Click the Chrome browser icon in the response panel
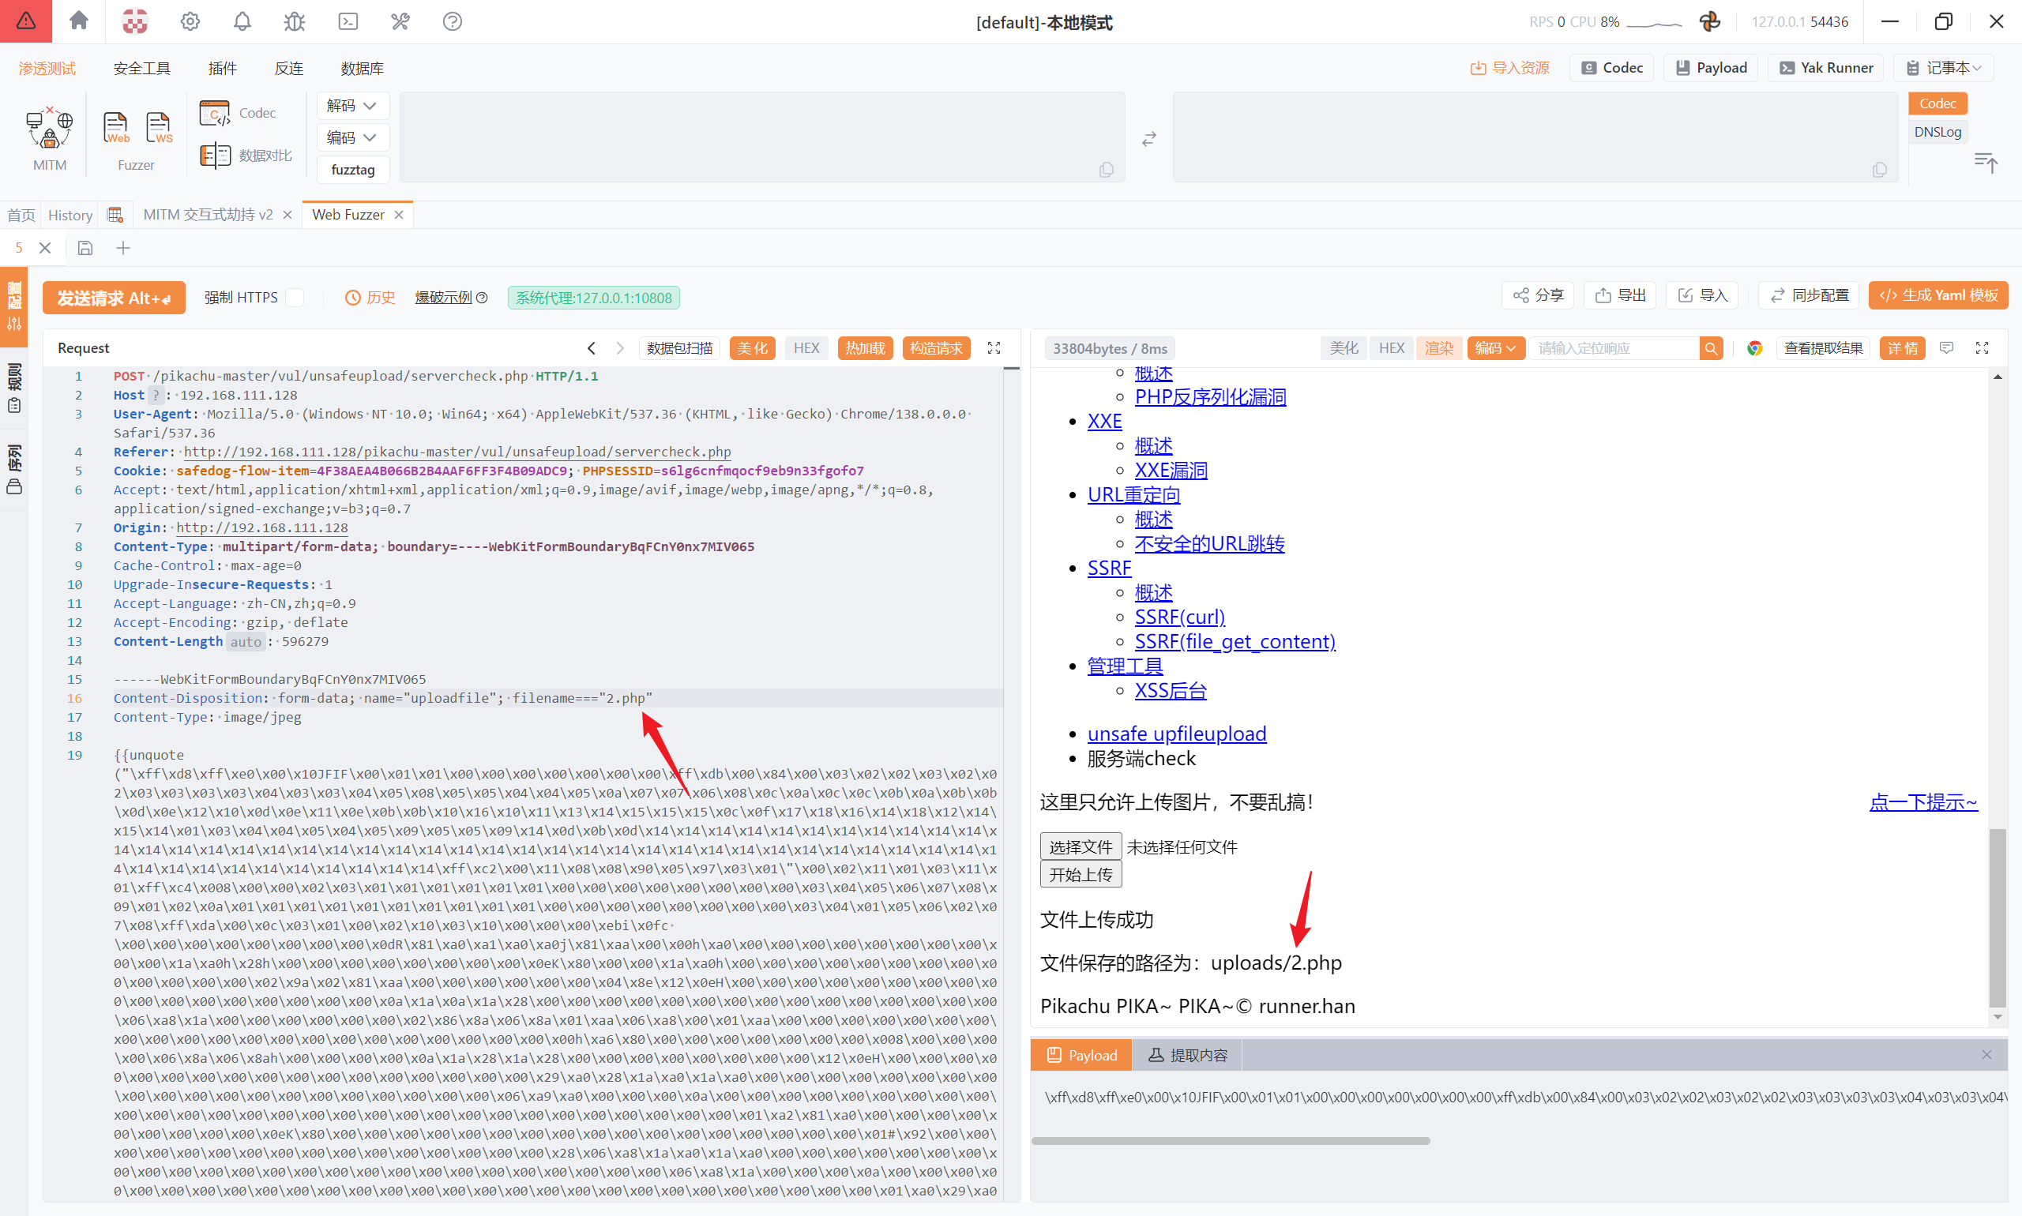 coord(1755,348)
